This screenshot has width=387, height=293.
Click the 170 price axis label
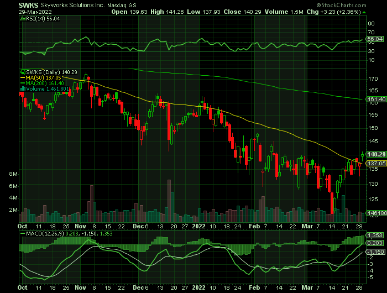[373, 79]
